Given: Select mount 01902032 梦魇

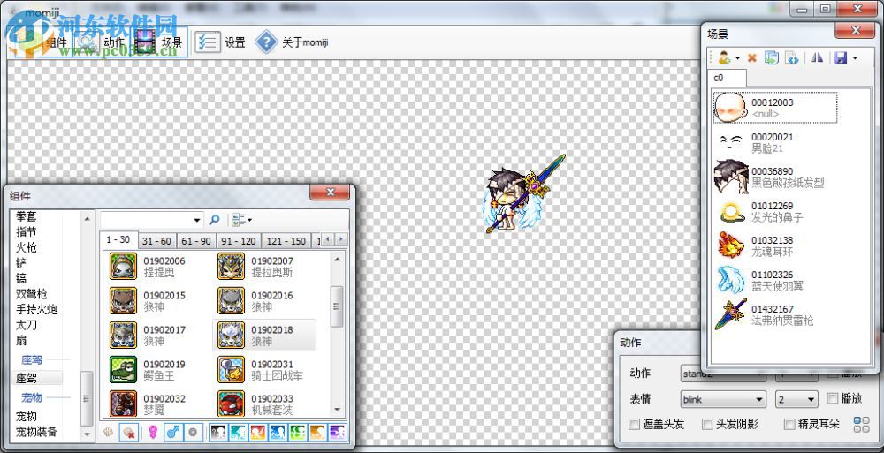Looking at the screenshot, I should coord(156,404).
